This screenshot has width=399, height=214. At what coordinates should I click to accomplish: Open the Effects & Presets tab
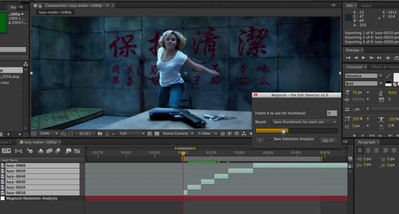385,67
